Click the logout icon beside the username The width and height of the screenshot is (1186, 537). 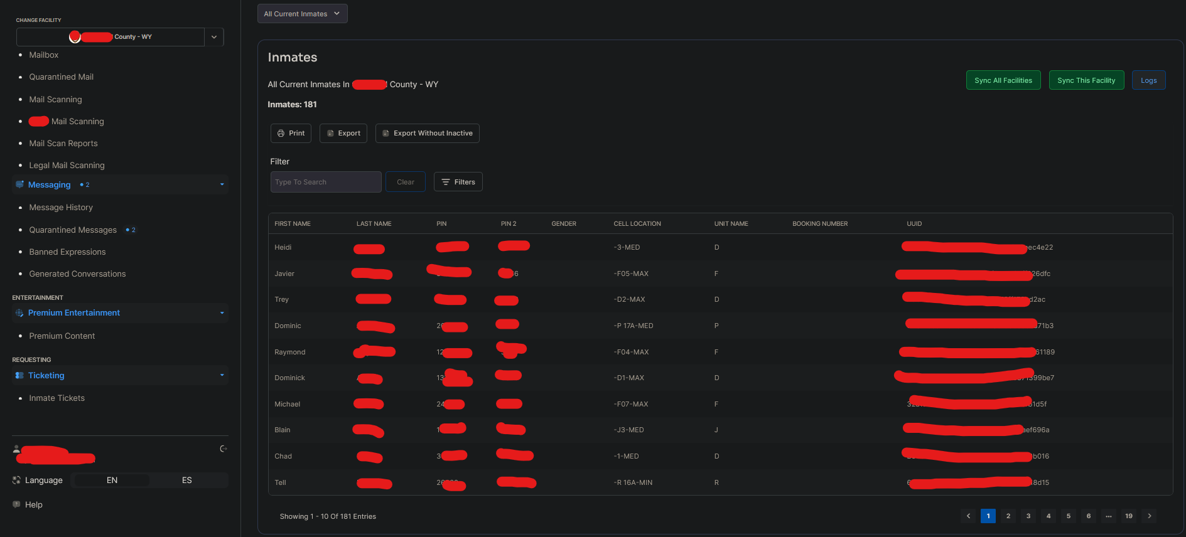click(224, 449)
